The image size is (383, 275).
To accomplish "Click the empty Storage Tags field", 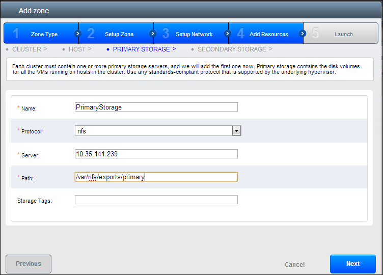I will click(x=156, y=200).
